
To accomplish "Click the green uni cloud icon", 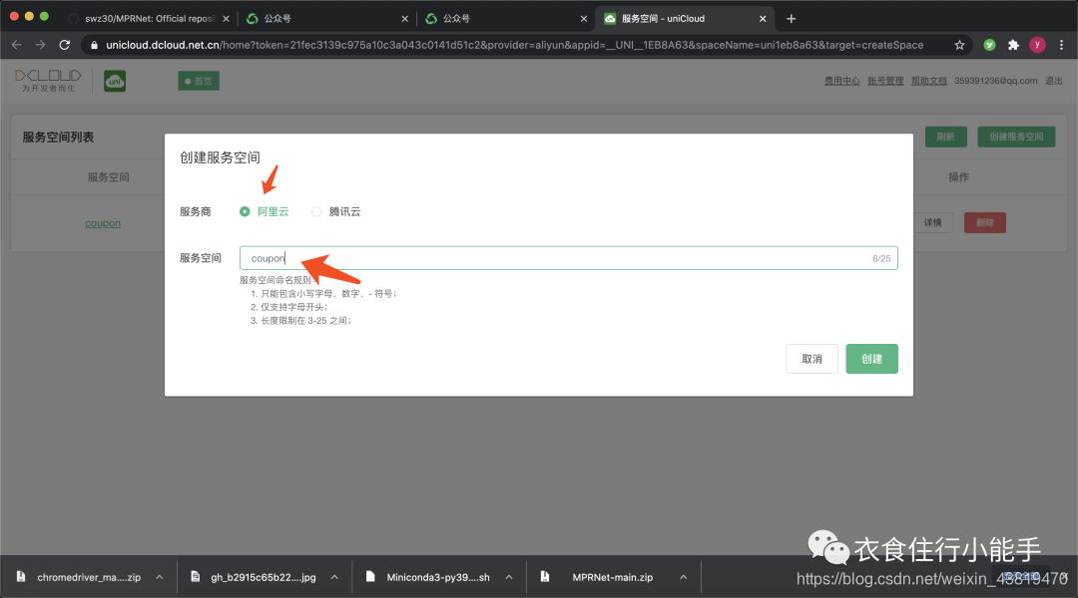I will click(x=115, y=81).
